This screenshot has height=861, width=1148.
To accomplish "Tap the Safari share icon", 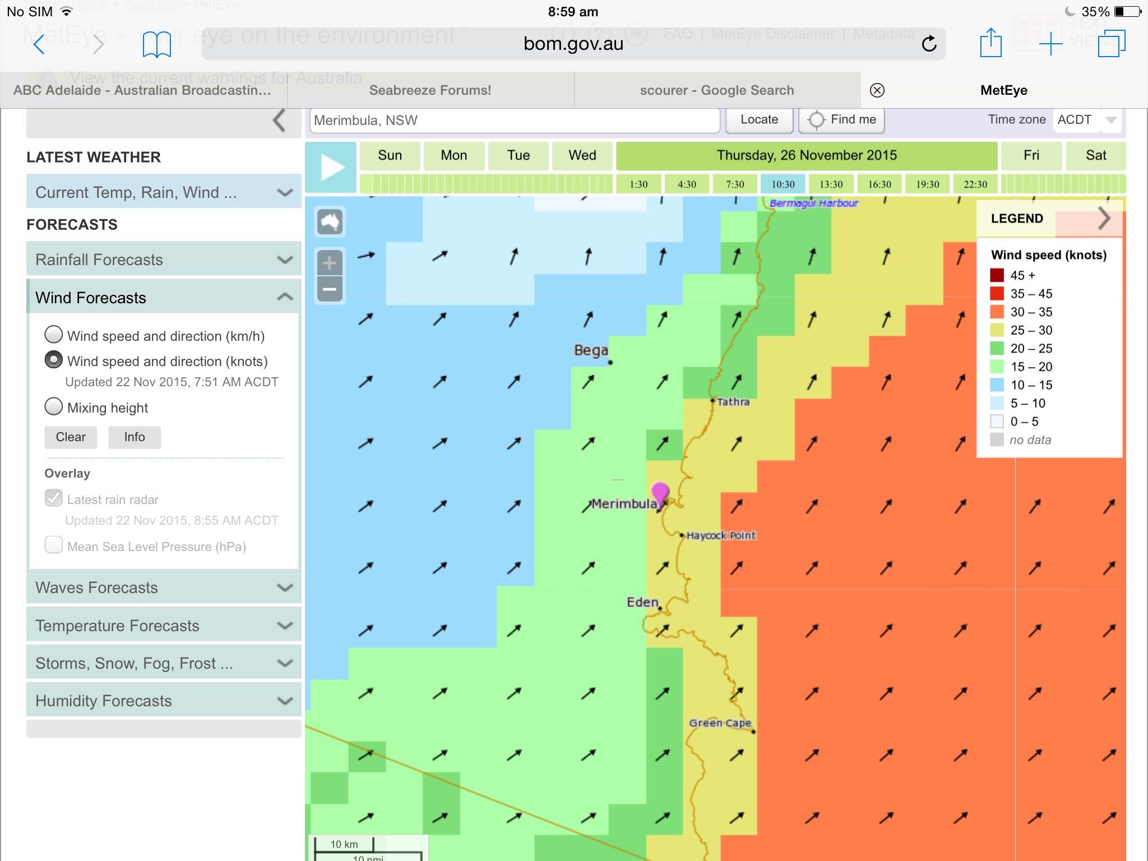I will tap(990, 43).
